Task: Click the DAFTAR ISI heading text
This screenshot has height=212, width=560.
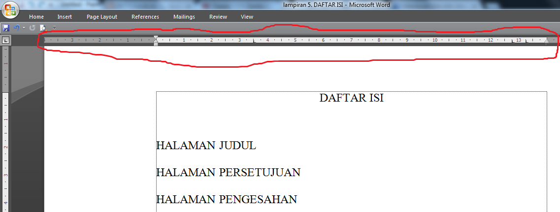Action: [352, 98]
